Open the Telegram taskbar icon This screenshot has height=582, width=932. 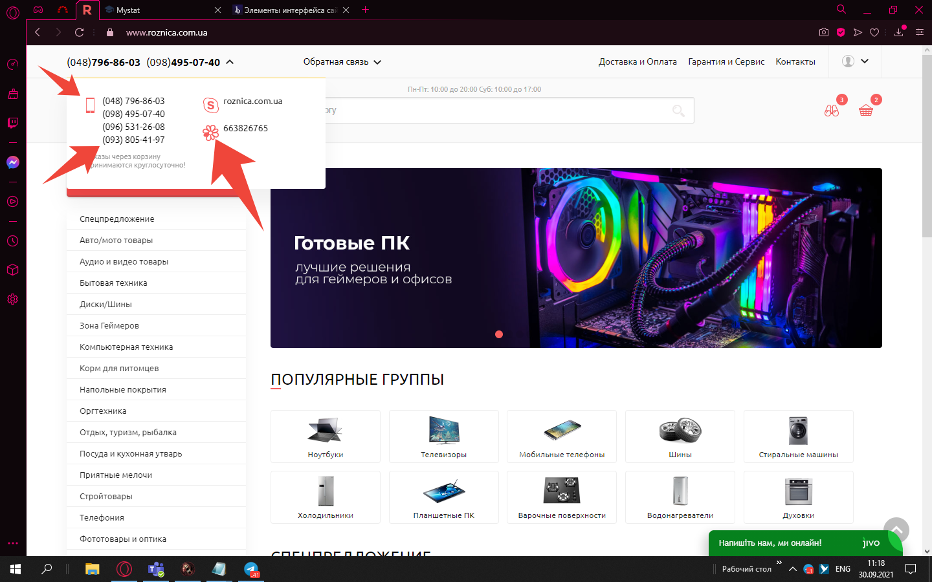251,569
